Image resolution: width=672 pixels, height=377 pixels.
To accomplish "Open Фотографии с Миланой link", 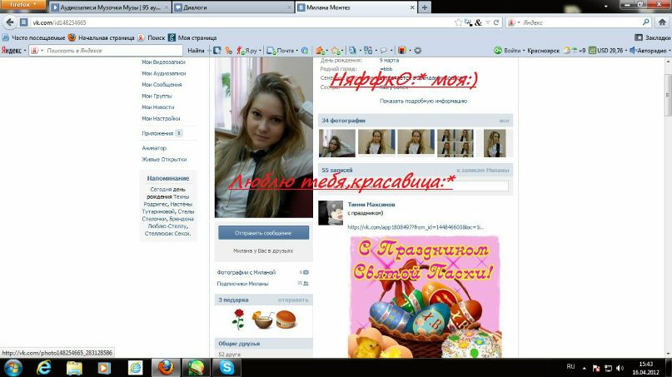I will tap(246, 272).
